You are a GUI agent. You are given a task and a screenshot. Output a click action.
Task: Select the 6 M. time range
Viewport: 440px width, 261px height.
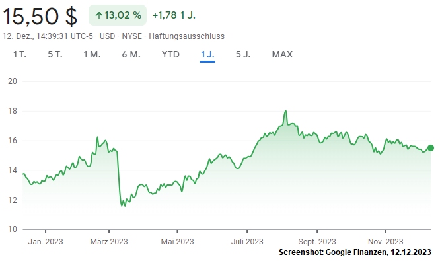(131, 54)
